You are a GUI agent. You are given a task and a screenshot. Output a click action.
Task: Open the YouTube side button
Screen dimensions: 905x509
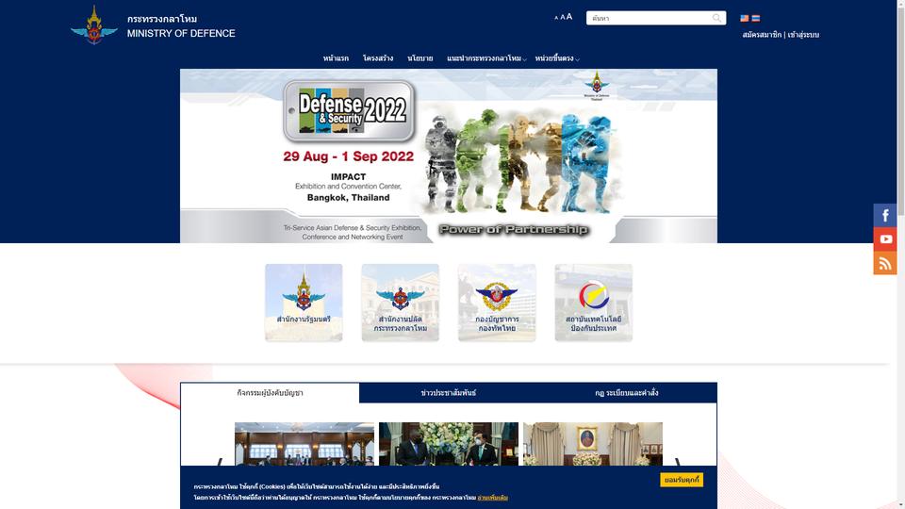885,238
